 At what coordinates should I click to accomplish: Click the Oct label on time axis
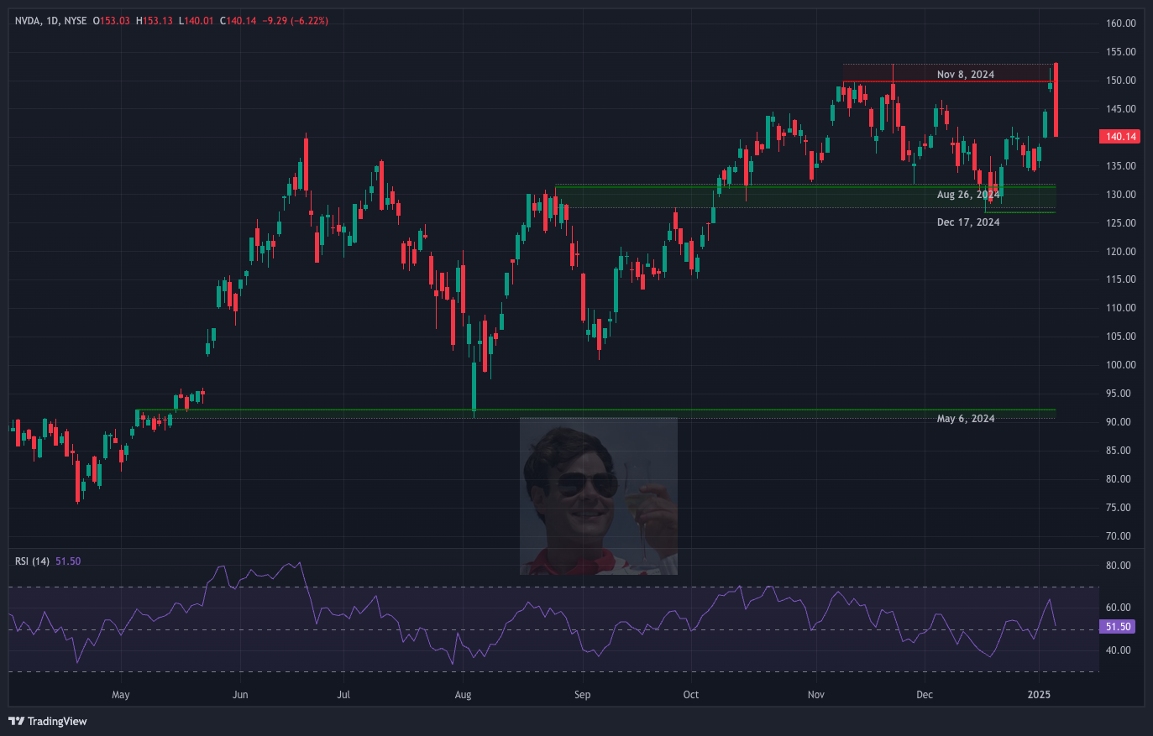pyautogui.click(x=690, y=695)
